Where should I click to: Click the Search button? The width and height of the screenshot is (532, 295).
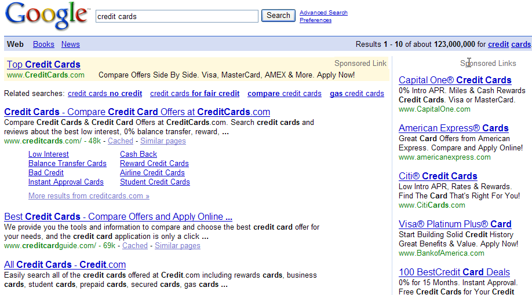tap(278, 16)
